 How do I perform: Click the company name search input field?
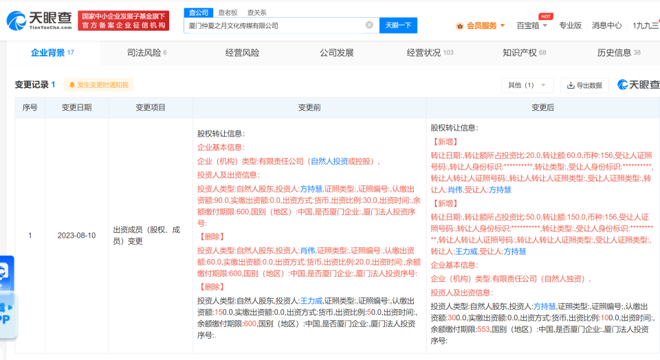275,25
